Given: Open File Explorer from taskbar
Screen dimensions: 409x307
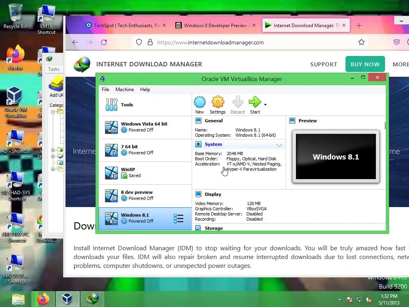Looking at the screenshot, I should coord(18,299).
